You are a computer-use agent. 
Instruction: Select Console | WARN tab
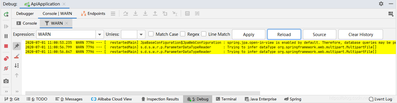pyautogui.click(x=57, y=13)
